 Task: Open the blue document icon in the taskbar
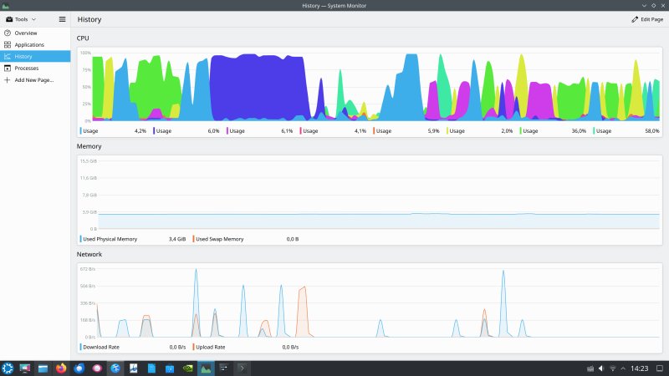(x=151, y=368)
